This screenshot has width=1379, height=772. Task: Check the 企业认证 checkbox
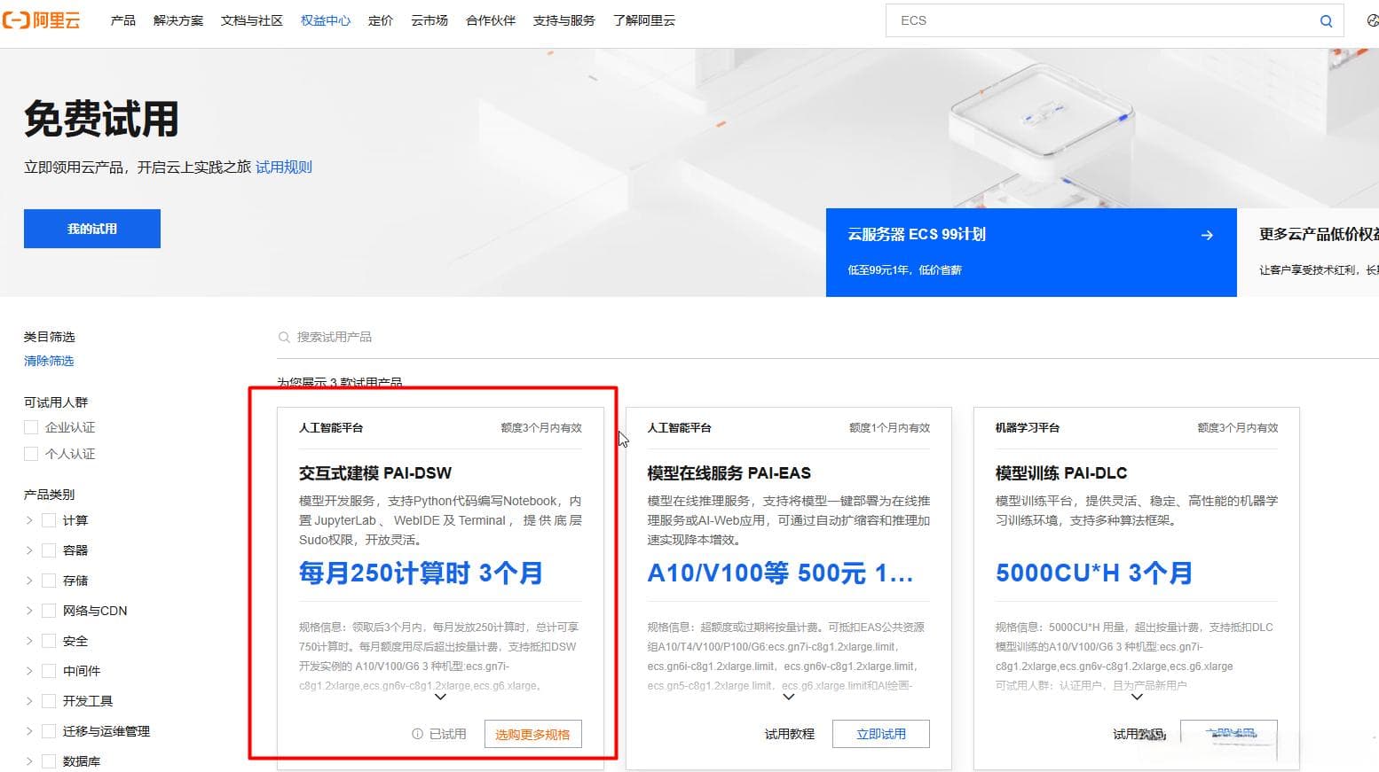pyautogui.click(x=31, y=427)
